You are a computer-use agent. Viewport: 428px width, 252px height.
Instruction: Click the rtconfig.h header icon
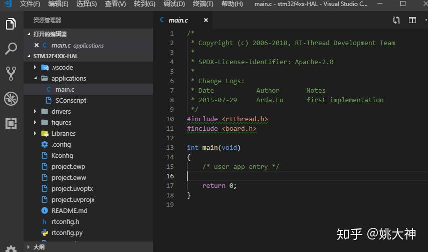click(45, 222)
